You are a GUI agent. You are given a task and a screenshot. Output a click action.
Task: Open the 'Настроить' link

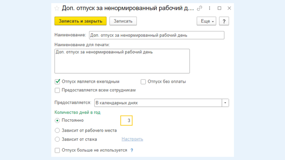(x=132, y=139)
